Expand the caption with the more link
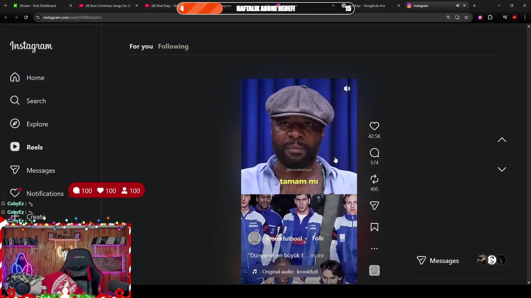This screenshot has width=531, height=298. tap(317, 256)
